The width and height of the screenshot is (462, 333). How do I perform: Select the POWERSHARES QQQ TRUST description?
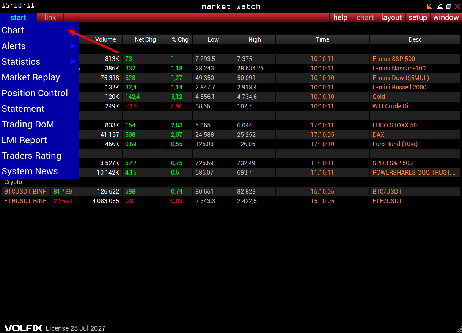[415, 172]
